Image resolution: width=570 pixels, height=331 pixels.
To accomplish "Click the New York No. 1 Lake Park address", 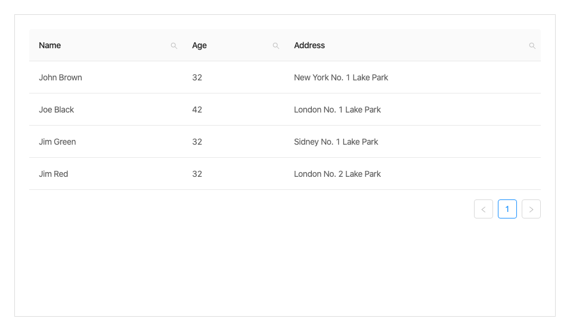I will 341,77.
